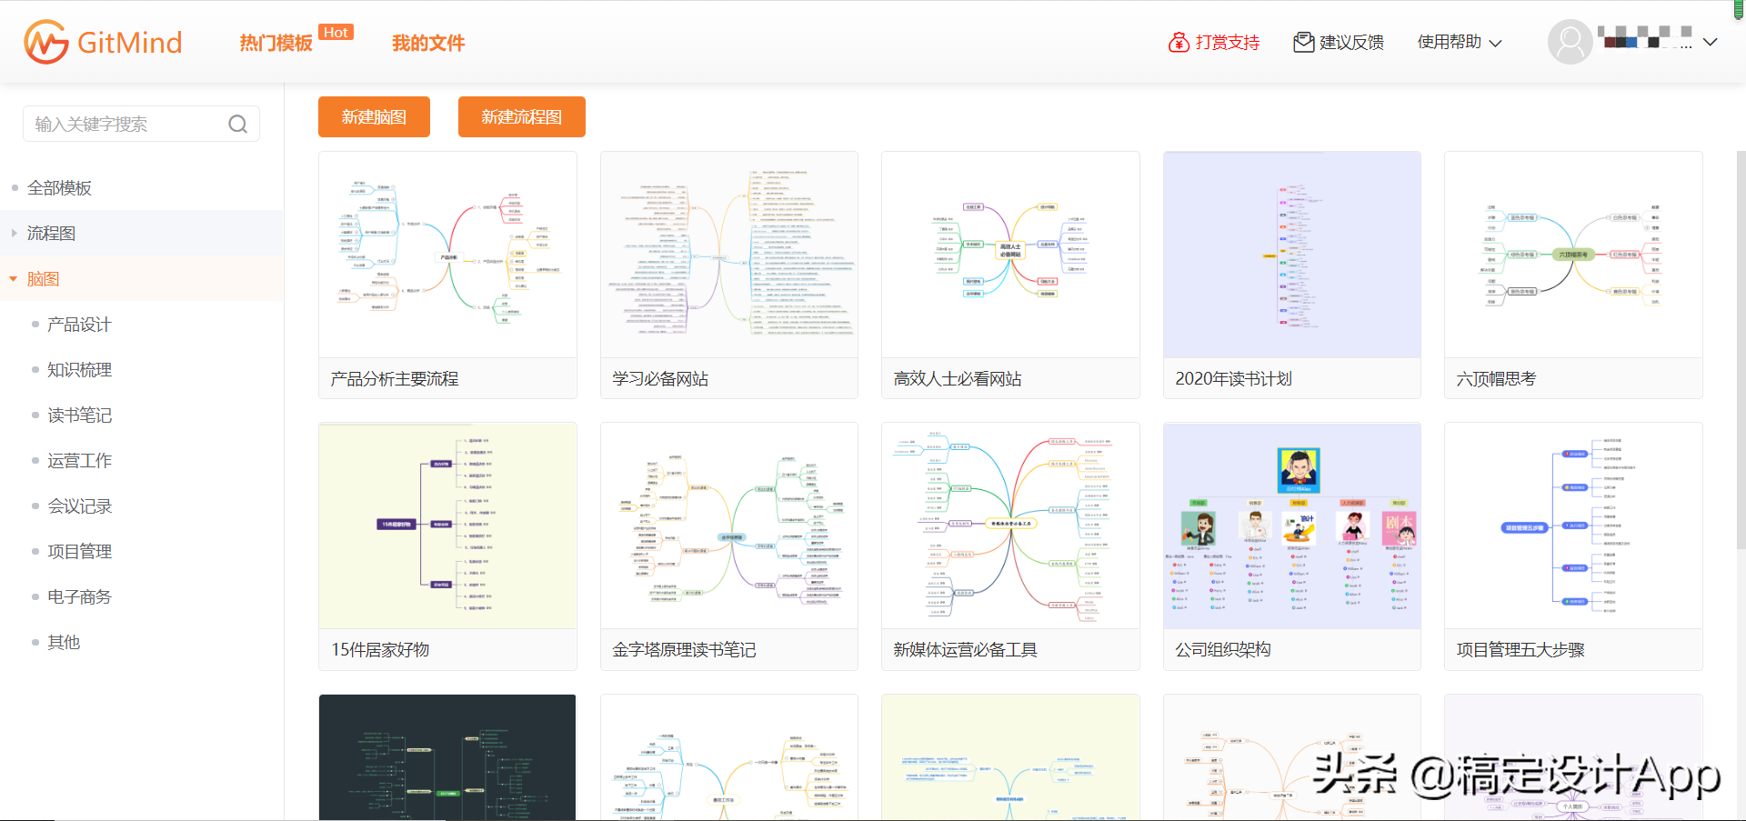Click the GitMind logo icon
The height and width of the screenshot is (821, 1746).
(45, 43)
